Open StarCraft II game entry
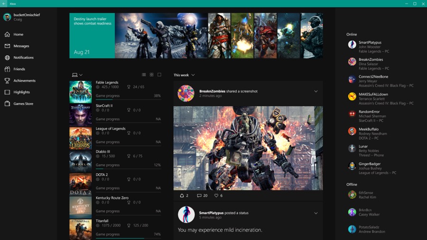 [115, 115]
